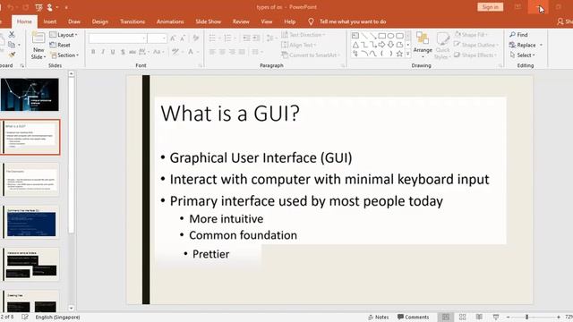Increase font size icon
This screenshot has width=573, height=322.
click(173, 38)
